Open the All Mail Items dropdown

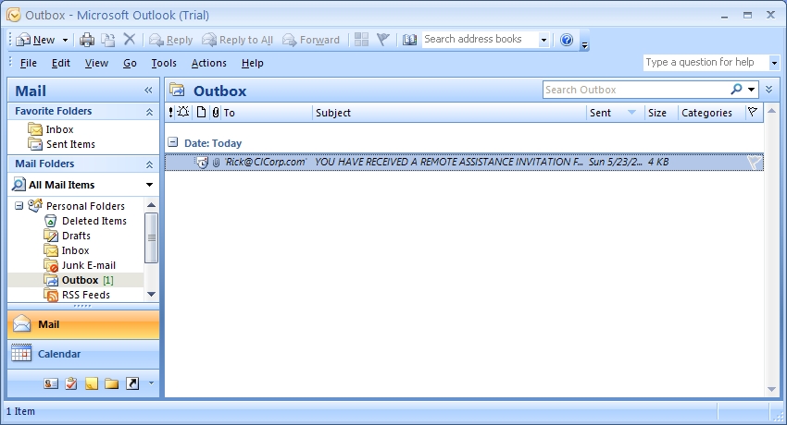pos(149,185)
